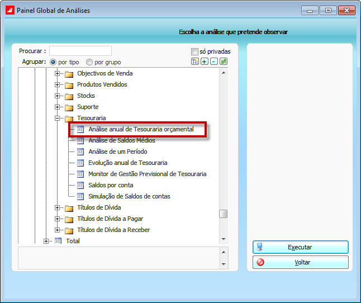This screenshot has width=361, height=303.
Task: Select Análise de Saldos Médios entry
Action: tap(122, 140)
